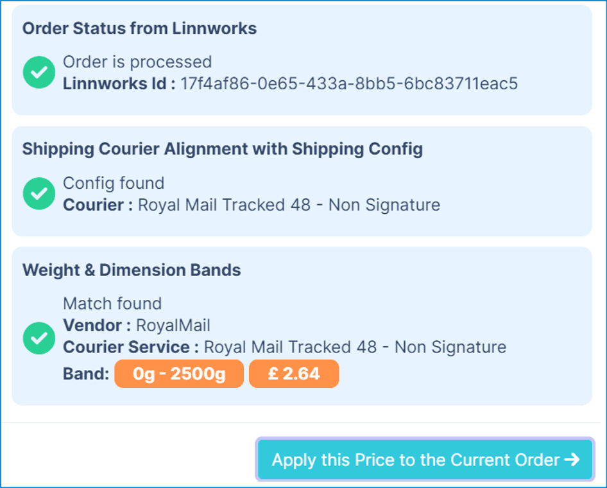Click the Order Status from Linnworks heading
Viewport: 607px width, 488px height.
(x=139, y=29)
